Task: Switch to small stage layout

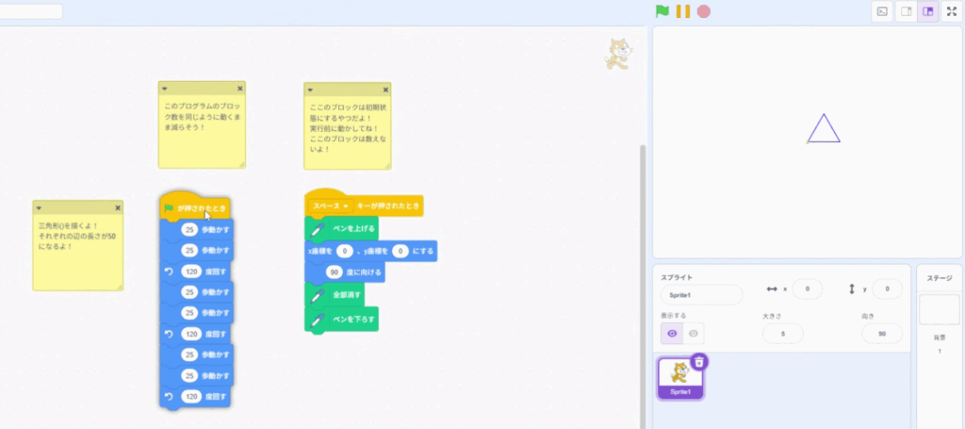Action: [x=906, y=11]
